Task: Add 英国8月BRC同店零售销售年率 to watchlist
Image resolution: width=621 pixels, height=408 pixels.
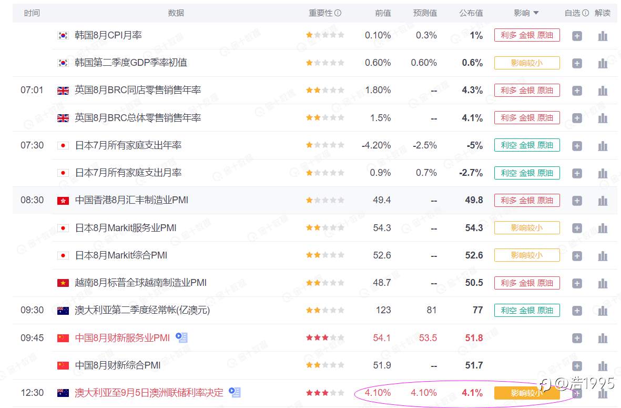Action: pos(577,91)
